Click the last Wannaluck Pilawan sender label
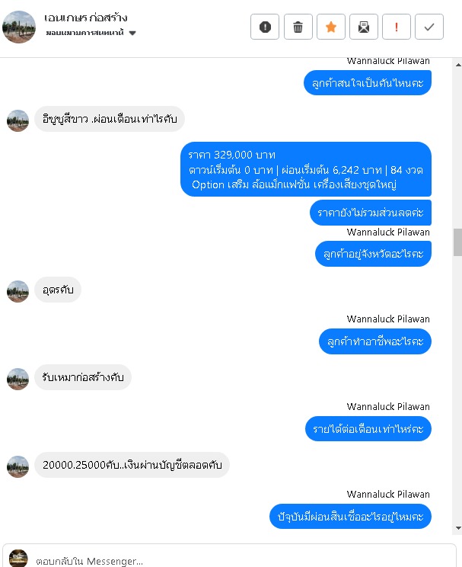This screenshot has width=462, height=567. pos(388,495)
